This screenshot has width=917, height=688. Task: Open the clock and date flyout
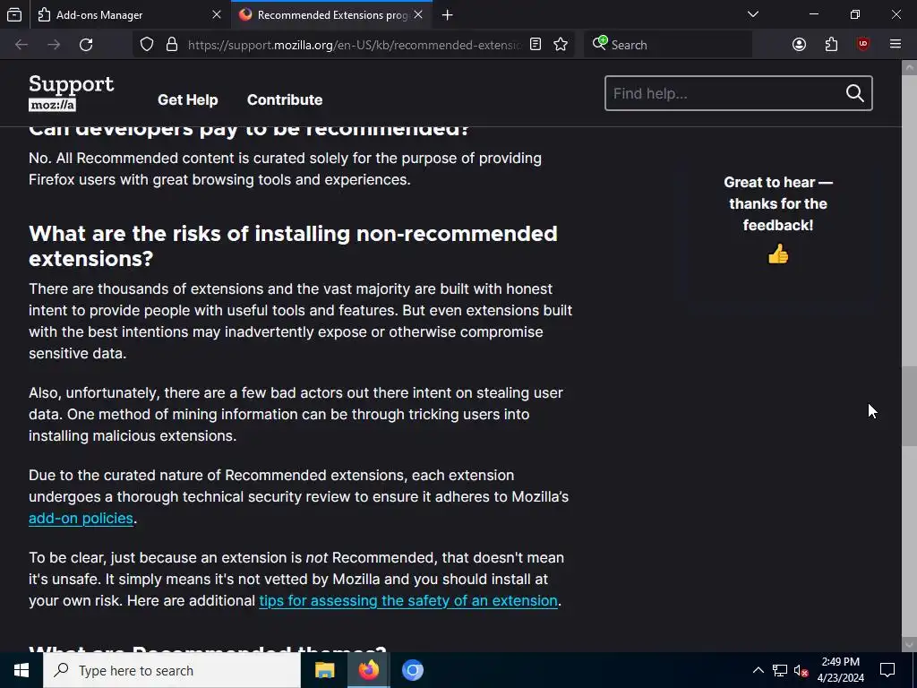840,670
